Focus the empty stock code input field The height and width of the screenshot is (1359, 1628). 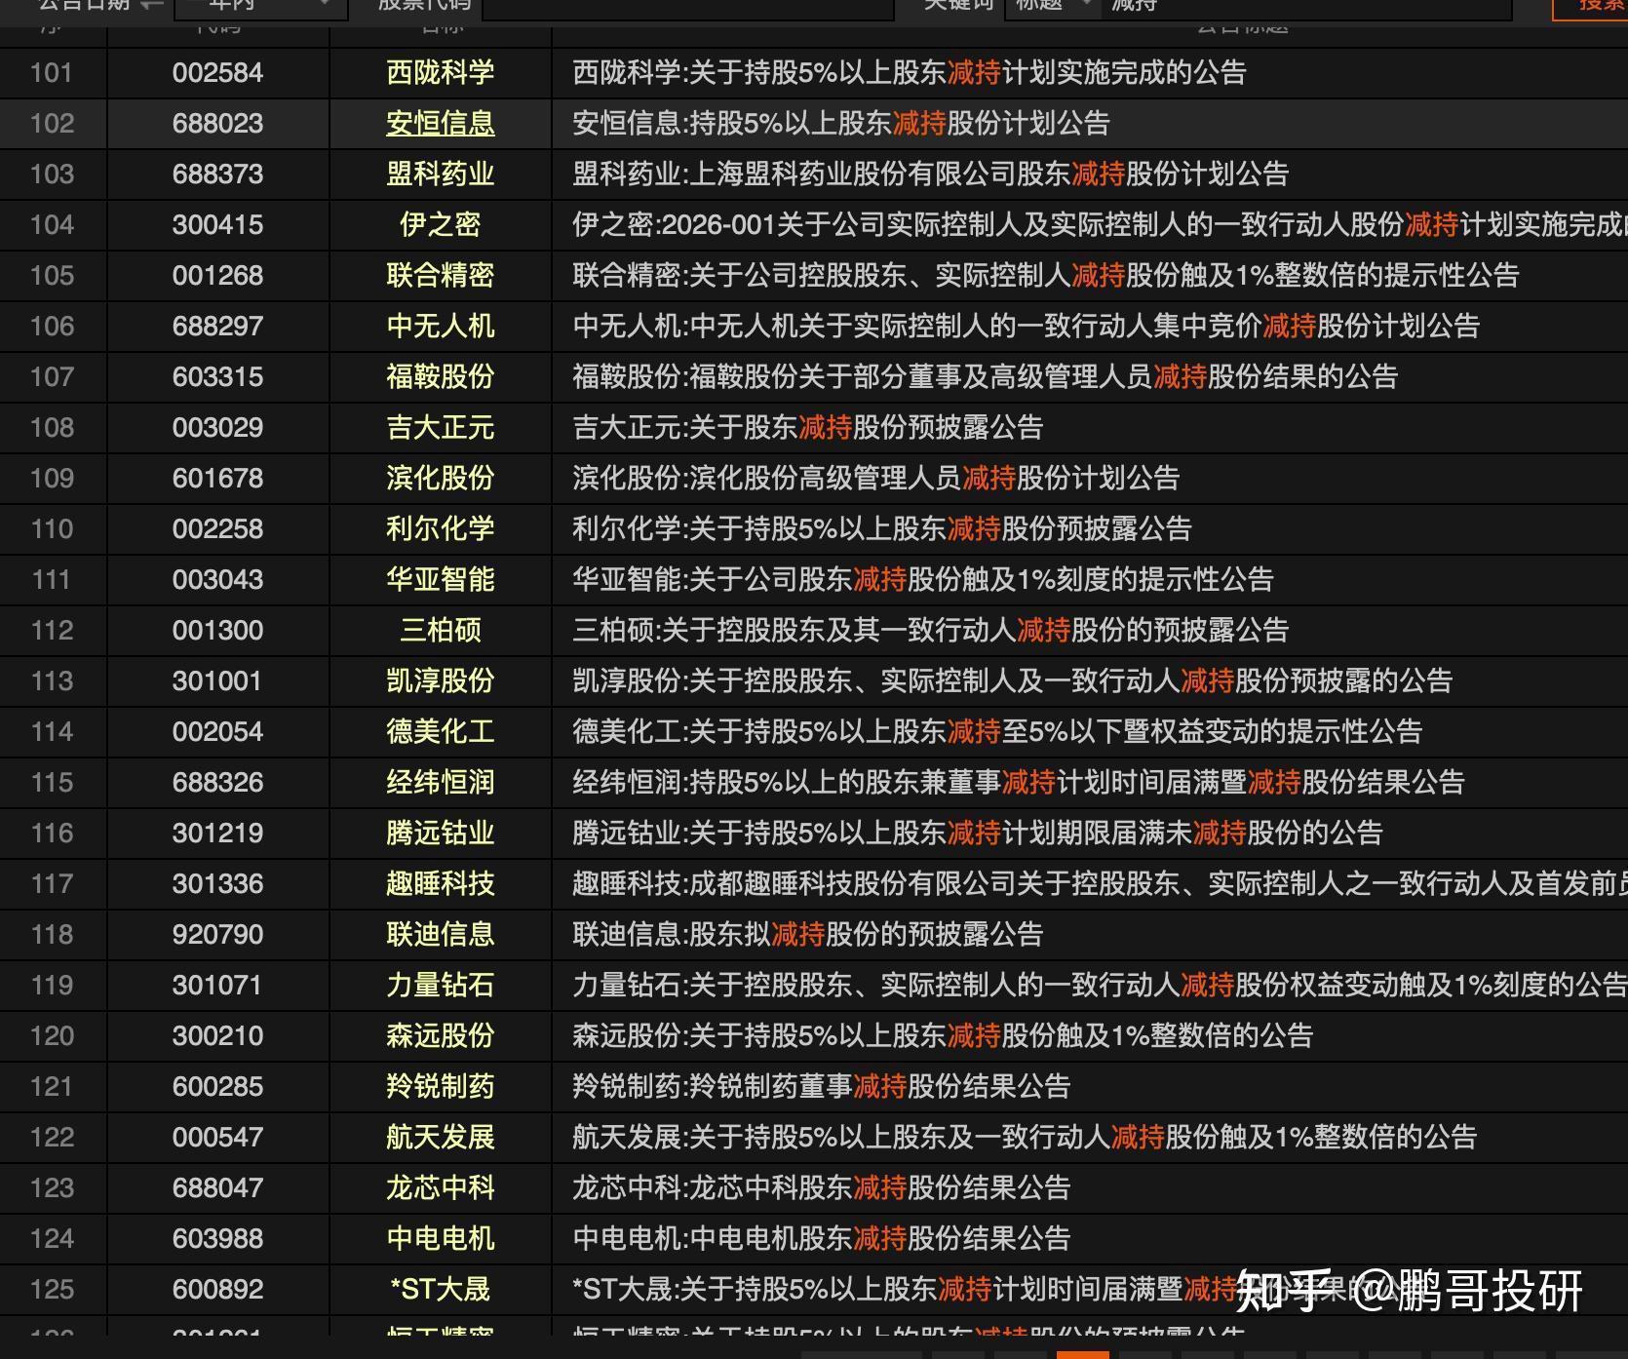pos(688,8)
